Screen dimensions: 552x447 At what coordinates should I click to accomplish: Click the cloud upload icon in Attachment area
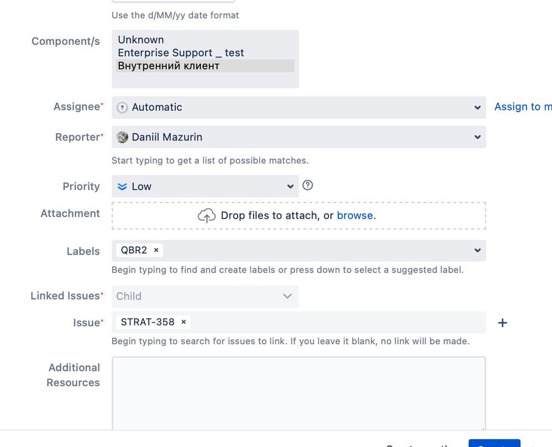207,215
